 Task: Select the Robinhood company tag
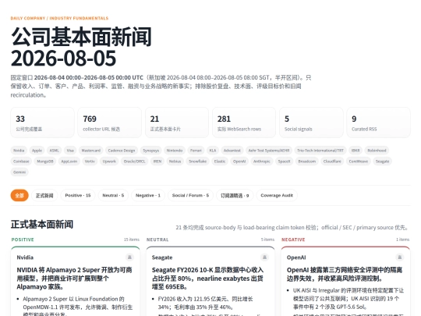[x=377, y=151]
